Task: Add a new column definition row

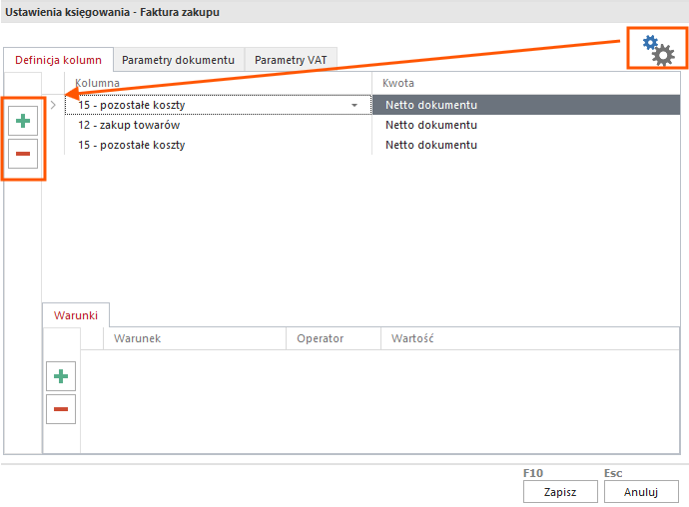Action: pyautogui.click(x=23, y=122)
